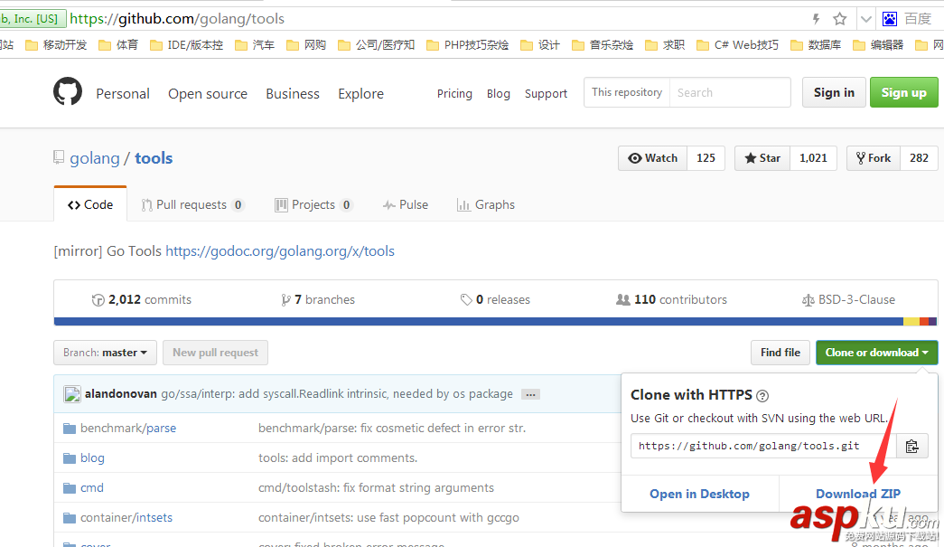Open the 求职 bookmark folder
Image resolution: width=944 pixels, height=547 pixels.
click(x=665, y=45)
